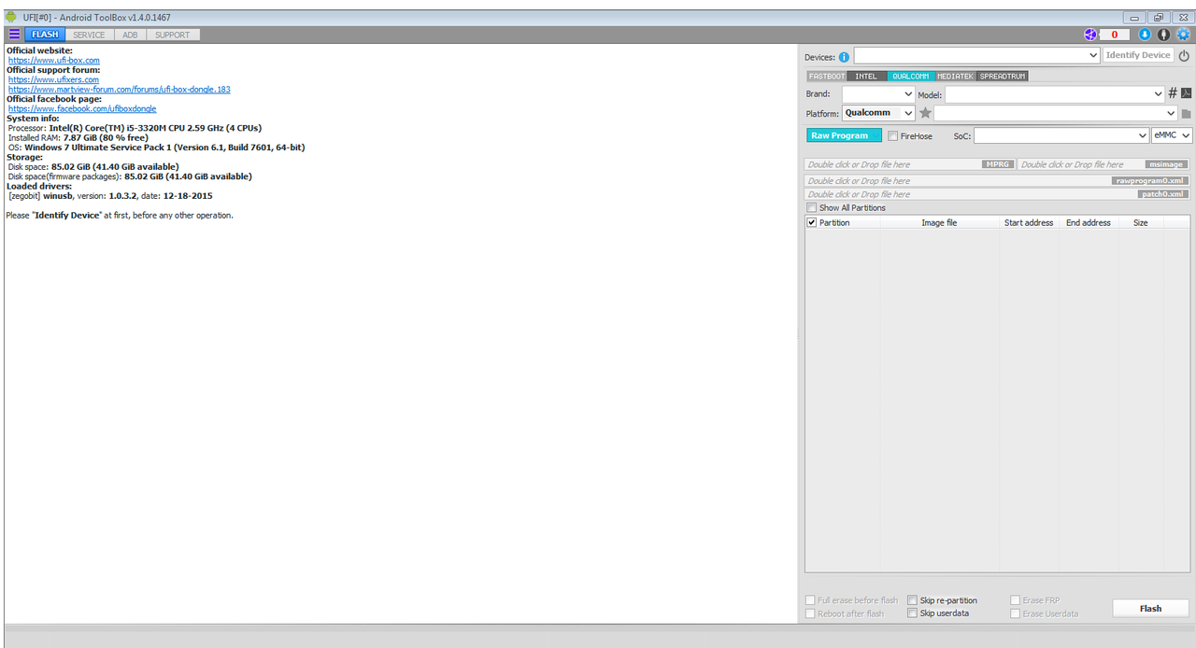Click the End address column header
The height and width of the screenshot is (648, 1196).
(x=1089, y=222)
